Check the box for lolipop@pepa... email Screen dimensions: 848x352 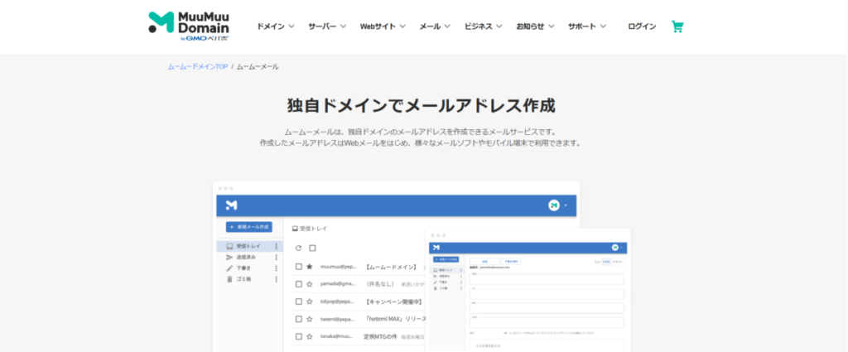coord(299,301)
